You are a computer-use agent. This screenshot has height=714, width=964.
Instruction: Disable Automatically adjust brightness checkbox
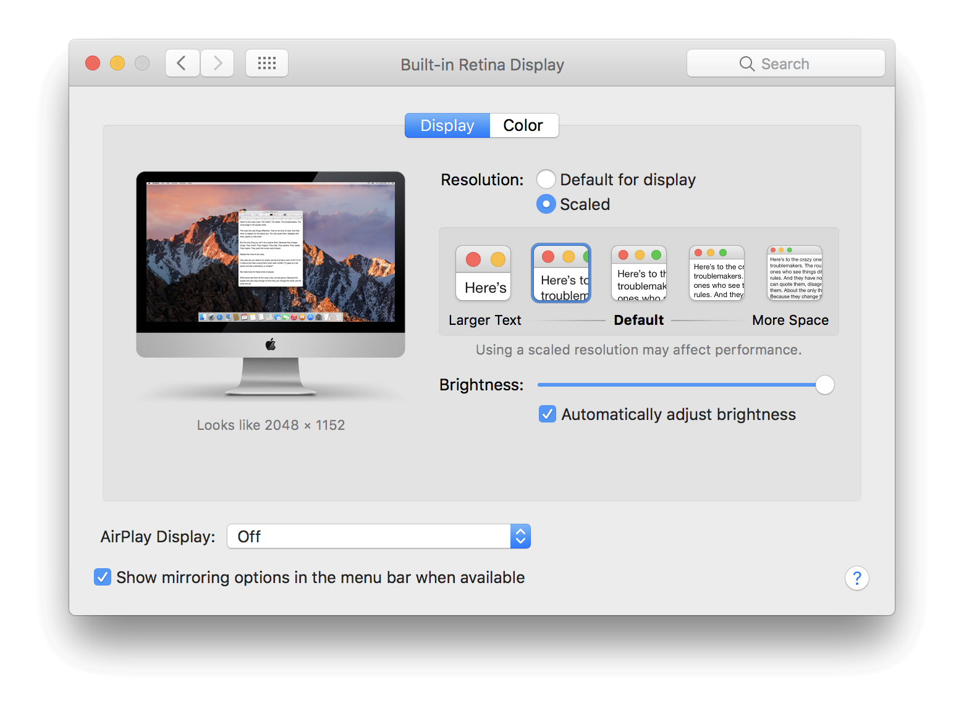click(548, 414)
